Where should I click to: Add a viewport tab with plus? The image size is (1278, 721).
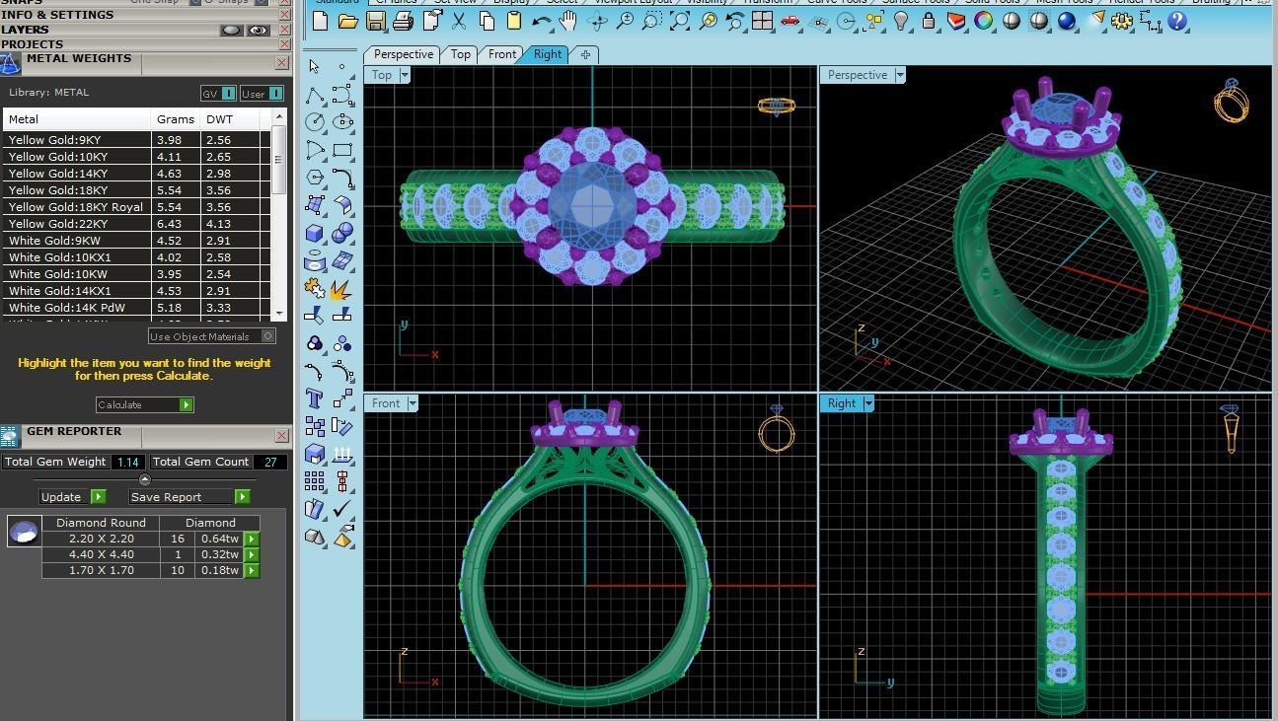pos(585,54)
